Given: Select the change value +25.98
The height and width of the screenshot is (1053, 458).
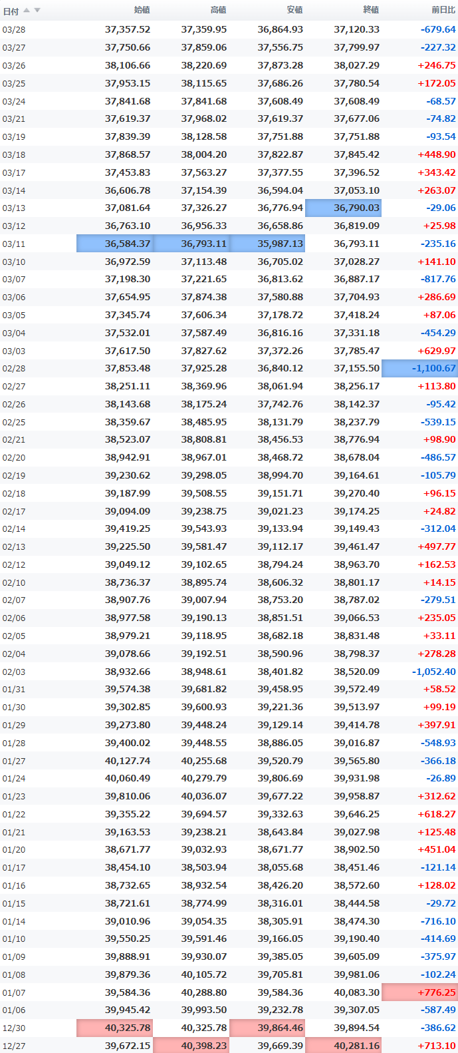Looking at the screenshot, I should pos(439,226).
